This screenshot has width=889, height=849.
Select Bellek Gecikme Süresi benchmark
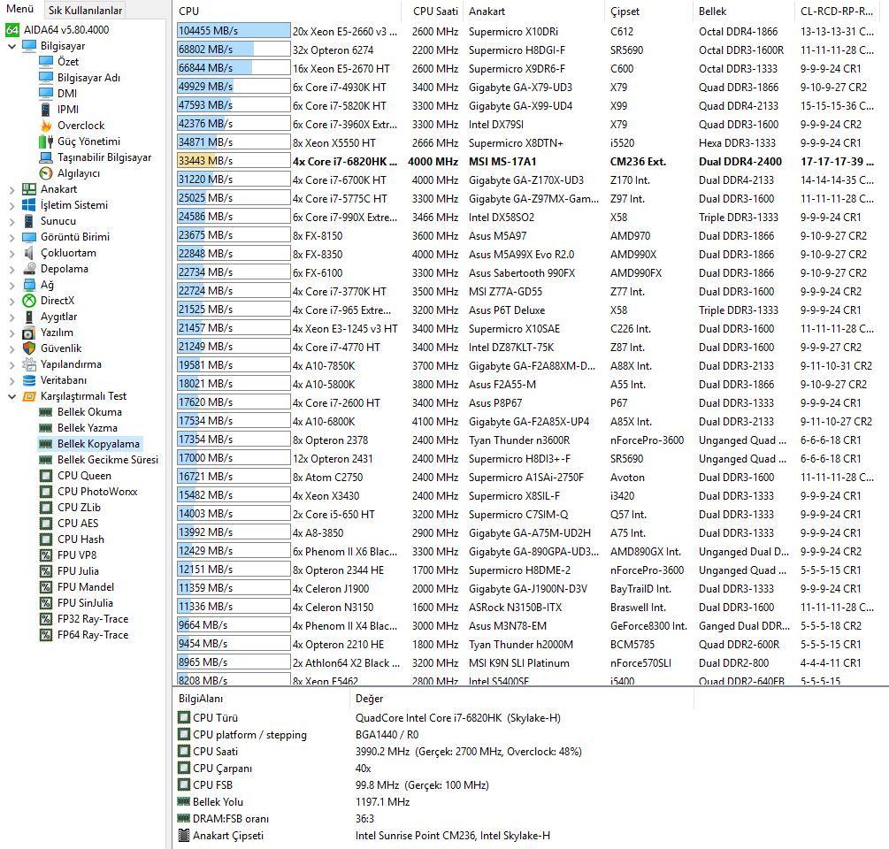click(x=108, y=460)
